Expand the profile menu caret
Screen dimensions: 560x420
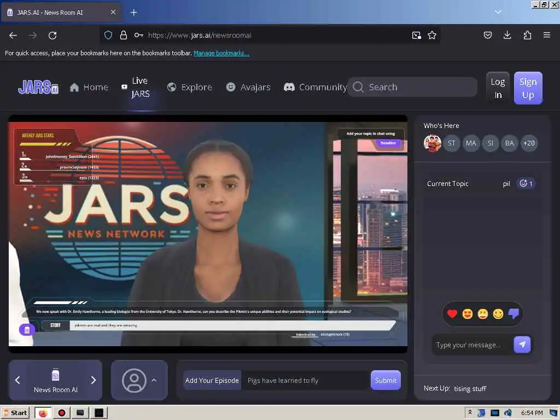[x=154, y=381]
